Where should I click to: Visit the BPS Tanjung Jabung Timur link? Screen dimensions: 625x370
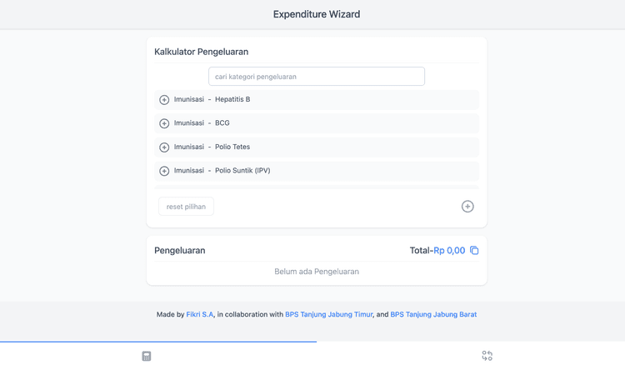coord(328,315)
